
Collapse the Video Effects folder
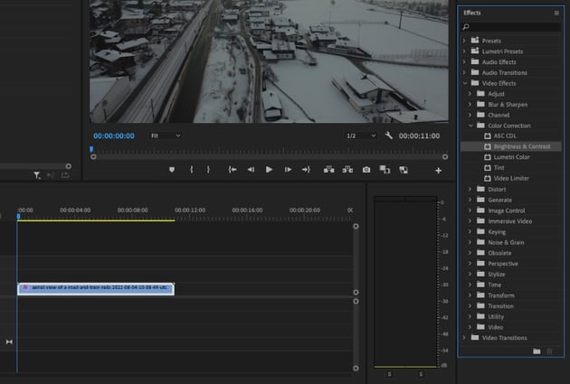coord(464,83)
